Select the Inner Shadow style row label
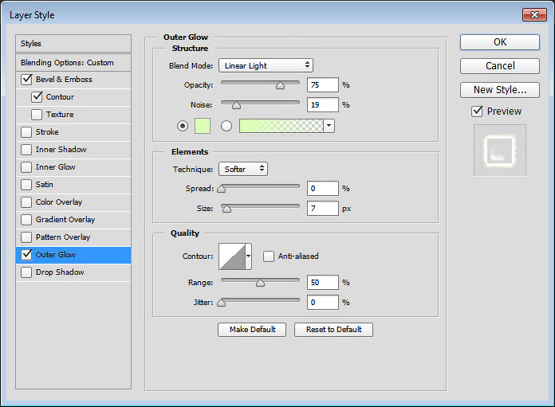 click(61, 150)
